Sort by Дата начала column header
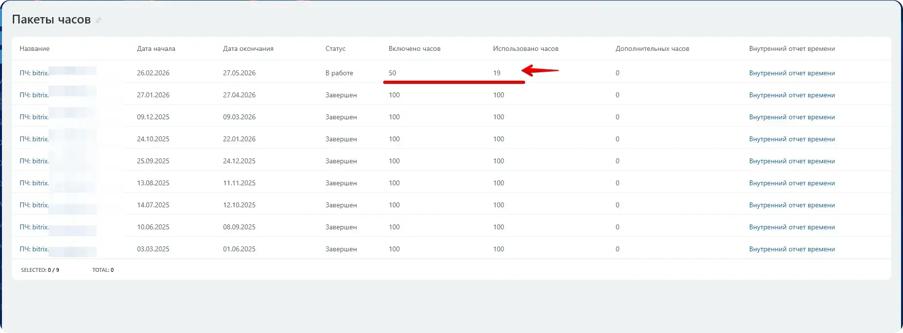This screenshot has height=333, width=903. pos(156,48)
